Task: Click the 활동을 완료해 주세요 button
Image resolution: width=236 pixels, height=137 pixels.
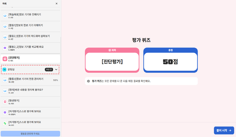Action: [x=30, y=134]
